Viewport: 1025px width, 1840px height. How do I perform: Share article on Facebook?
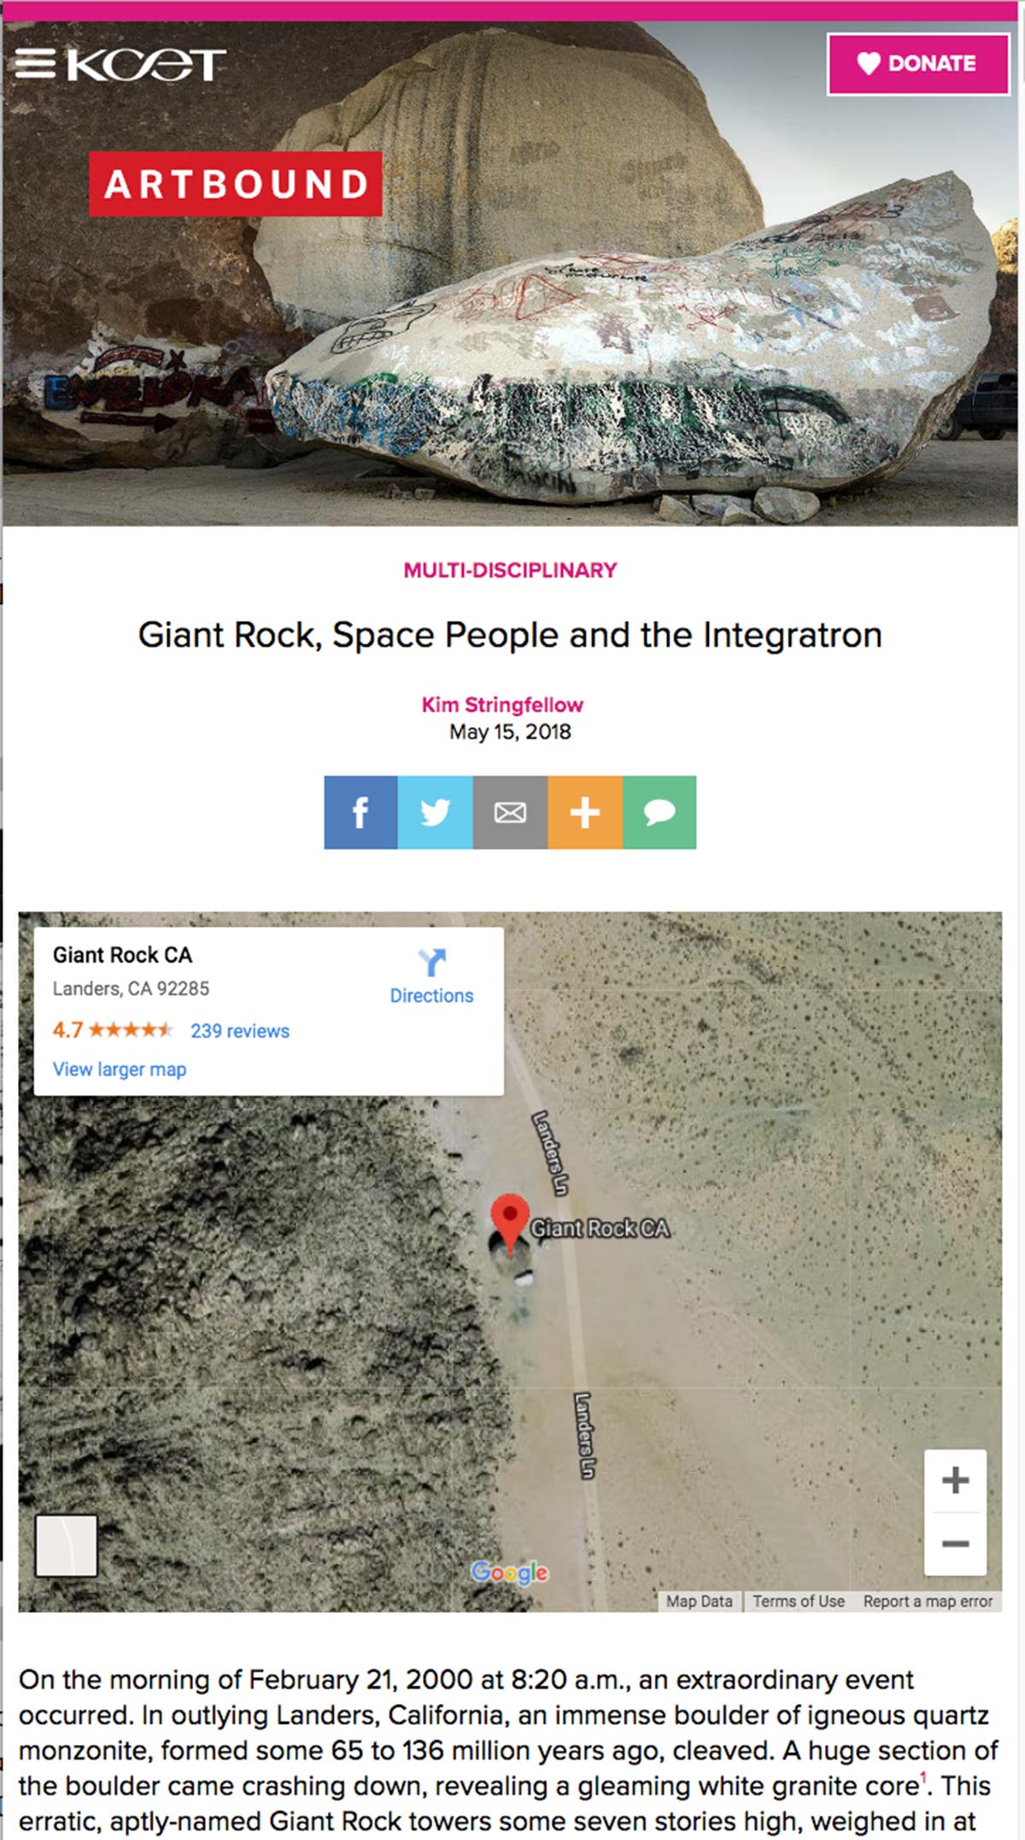pos(360,812)
